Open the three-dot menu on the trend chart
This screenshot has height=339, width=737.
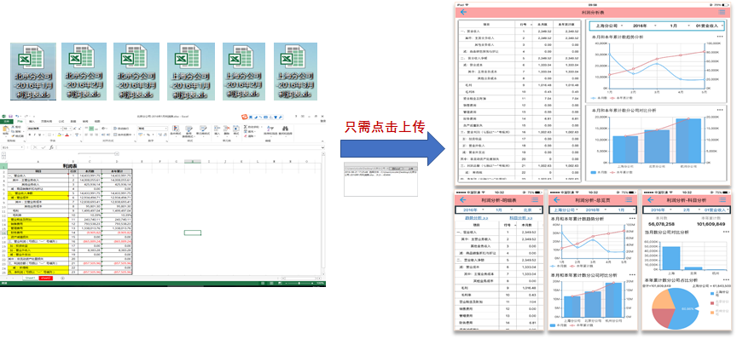click(x=720, y=37)
